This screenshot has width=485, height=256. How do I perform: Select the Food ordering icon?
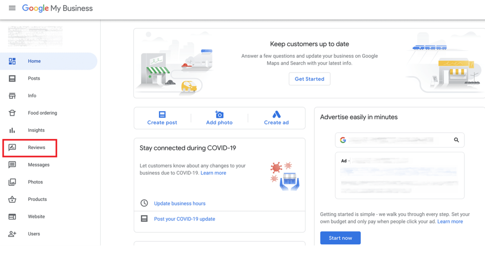pyautogui.click(x=12, y=113)
